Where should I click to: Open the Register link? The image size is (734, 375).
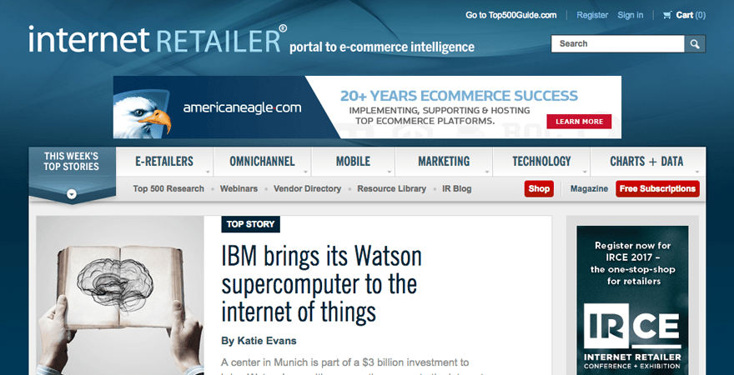(592, 15)
